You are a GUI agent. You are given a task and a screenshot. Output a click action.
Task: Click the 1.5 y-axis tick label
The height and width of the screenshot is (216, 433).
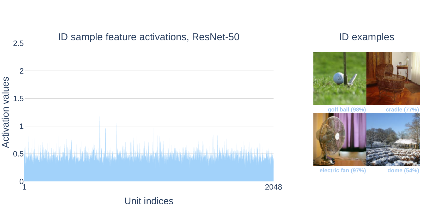(18, 99)
